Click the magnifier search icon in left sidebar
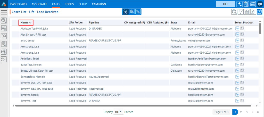 pos(4,21)
